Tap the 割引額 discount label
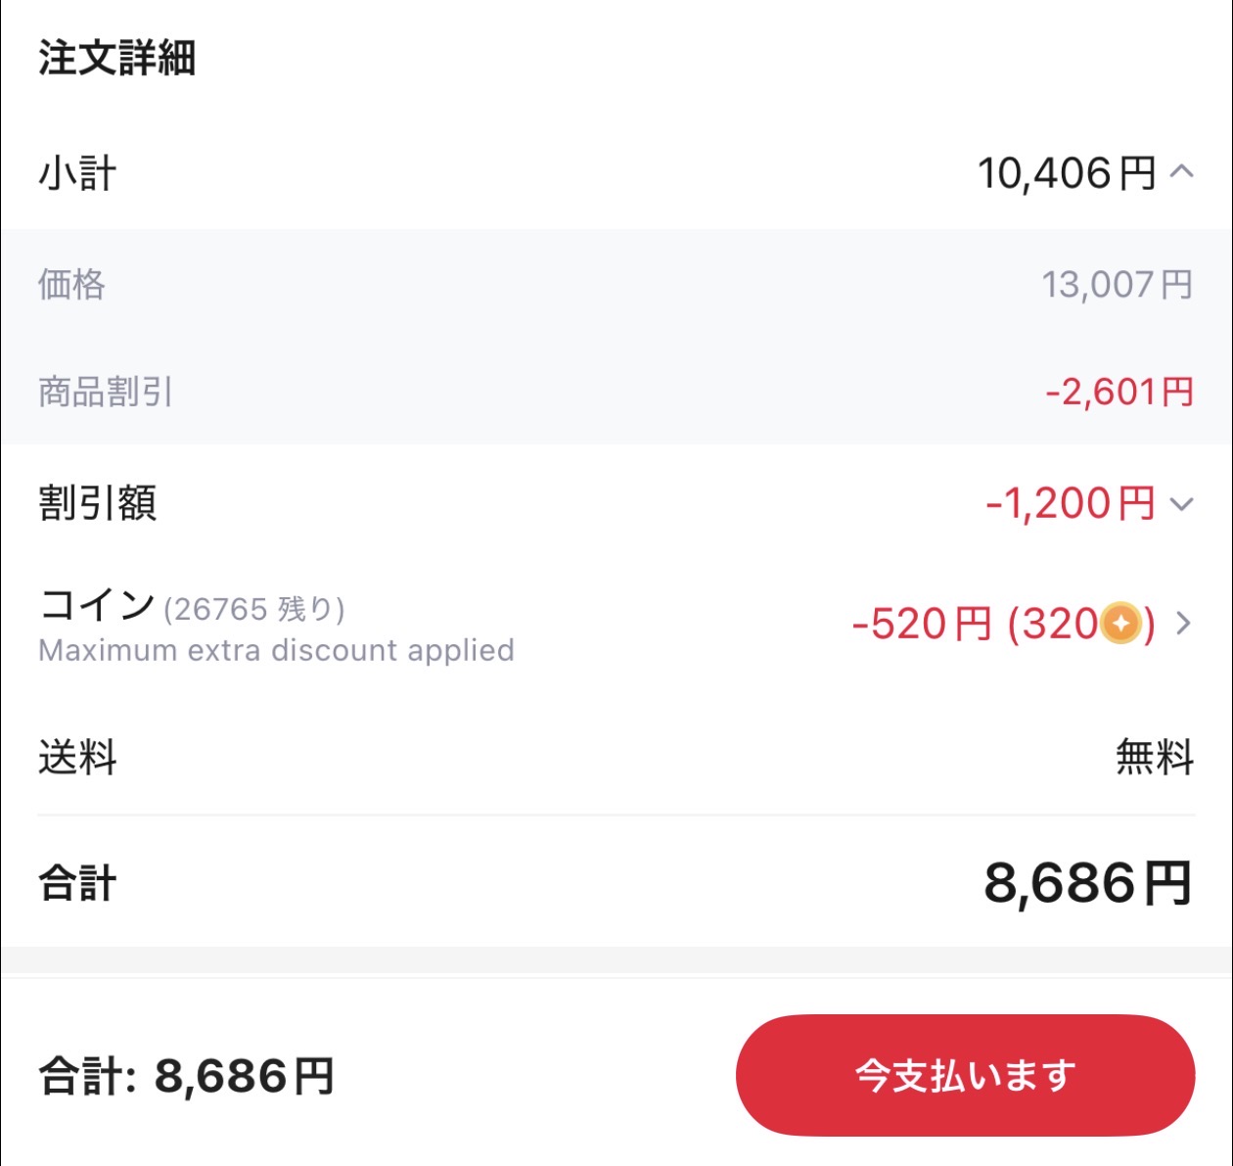Screen dimensions: 1233x1166 point(98,503)
